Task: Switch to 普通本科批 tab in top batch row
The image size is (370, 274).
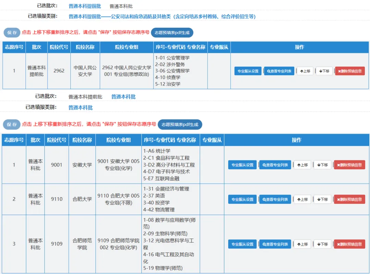Action: click(x=121, y=6)
